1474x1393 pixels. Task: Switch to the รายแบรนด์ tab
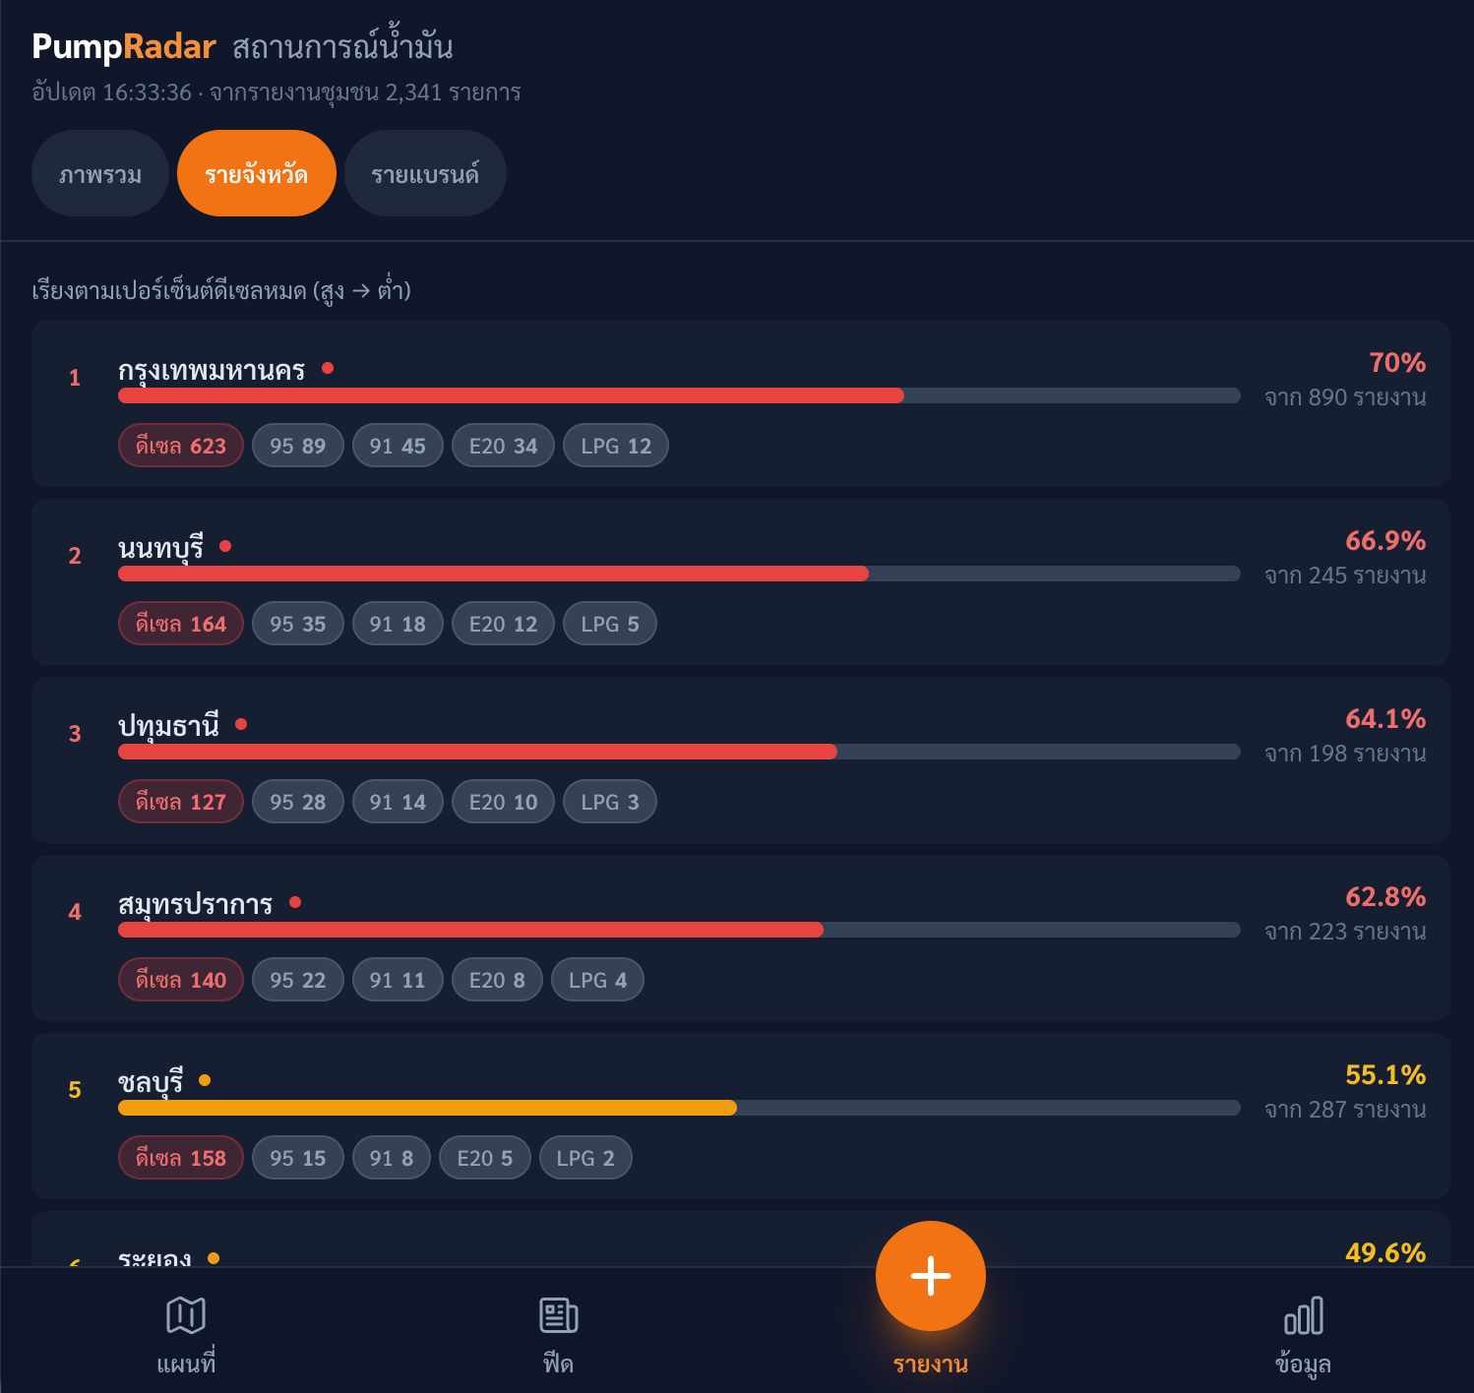click(x=425, y=174)
